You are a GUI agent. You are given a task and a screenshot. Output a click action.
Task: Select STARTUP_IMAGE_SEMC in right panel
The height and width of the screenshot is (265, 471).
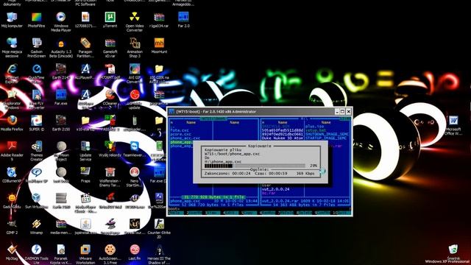[326, 138]
